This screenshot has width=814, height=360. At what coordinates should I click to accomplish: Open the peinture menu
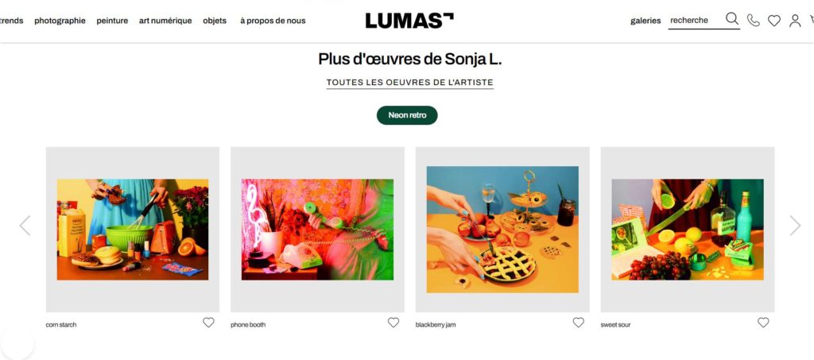pos(112,21)
